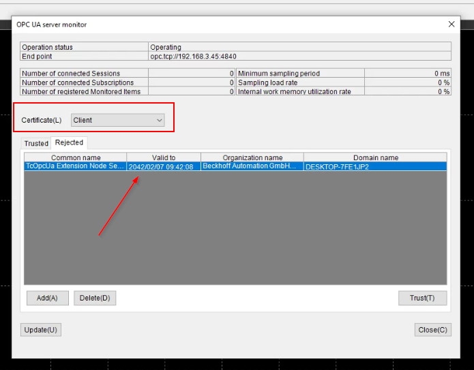Click the Update(U) button
This screenshot has height=370, width=474.
tap(41, 330)
